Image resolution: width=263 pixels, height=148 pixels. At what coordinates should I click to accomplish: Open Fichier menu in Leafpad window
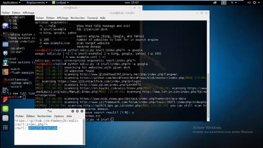point(20,116)
